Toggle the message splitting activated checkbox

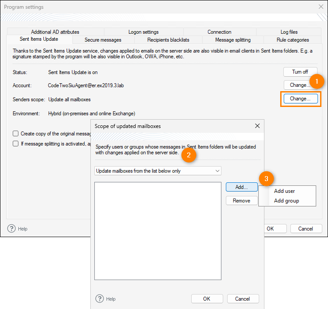pyautogui.click(x=16, y=143)
